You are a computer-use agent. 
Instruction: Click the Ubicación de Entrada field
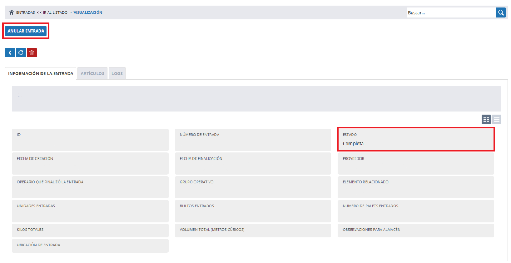(90, 245)
